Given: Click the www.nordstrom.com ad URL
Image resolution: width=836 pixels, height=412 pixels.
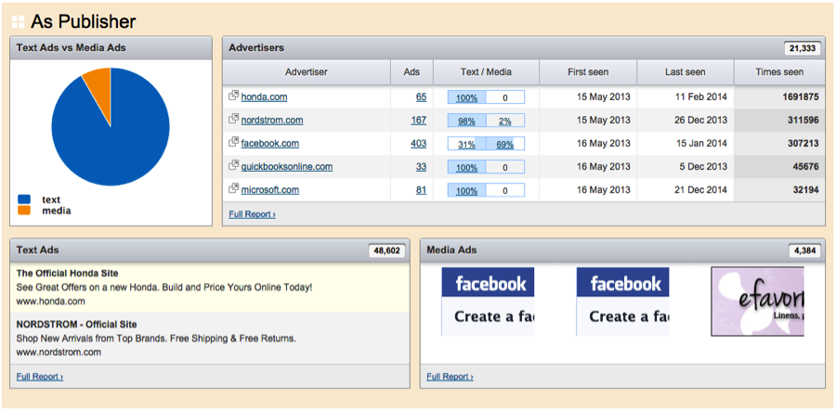Looking at the screenshot, I should (59, 352).
